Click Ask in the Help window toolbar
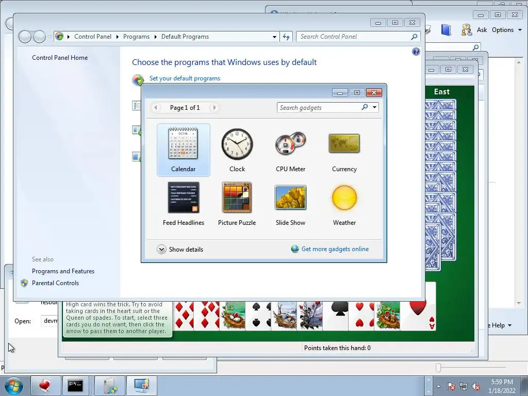 pos(482,29)
